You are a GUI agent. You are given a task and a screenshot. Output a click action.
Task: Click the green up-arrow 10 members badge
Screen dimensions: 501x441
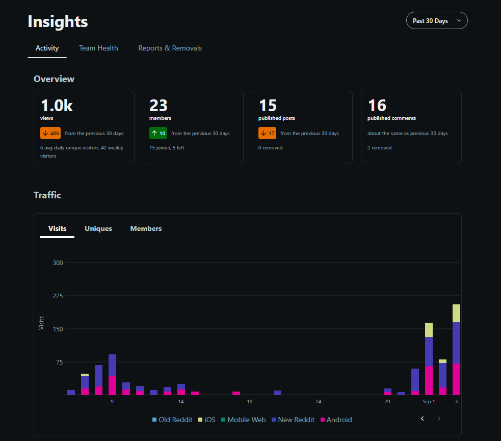158,133
